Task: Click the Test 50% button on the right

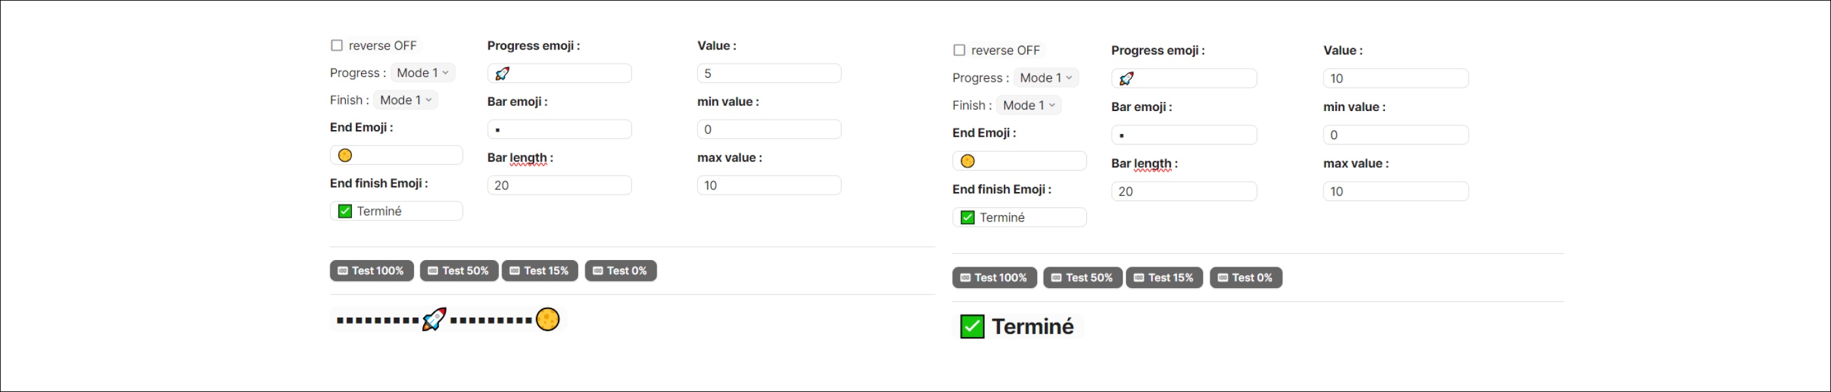Action: (1082, 278)
